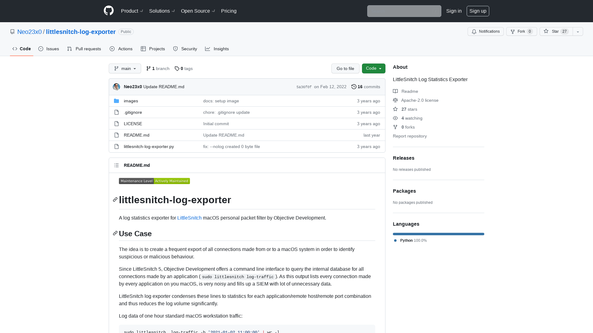
Task: Fork the repository using the Fork button
Action: pyautogui.click(x=521, y=31)
